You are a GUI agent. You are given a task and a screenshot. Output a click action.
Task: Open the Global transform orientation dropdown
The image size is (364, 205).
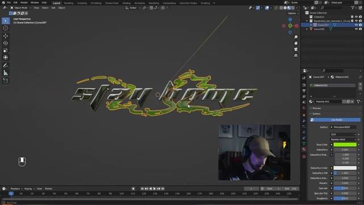pyautogui.click(x=133, y=8)
